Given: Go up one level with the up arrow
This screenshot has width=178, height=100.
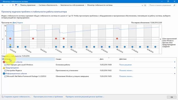Looking at the screenshot, I should pos(13,5).
